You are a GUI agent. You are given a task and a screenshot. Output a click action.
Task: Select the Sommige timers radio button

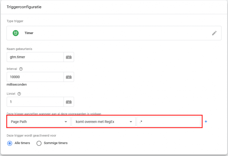click(39, 143)
